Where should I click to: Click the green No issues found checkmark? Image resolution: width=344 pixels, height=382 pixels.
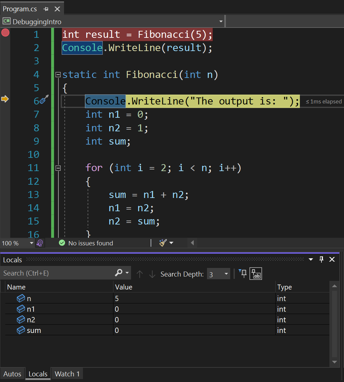click(62, 243)
